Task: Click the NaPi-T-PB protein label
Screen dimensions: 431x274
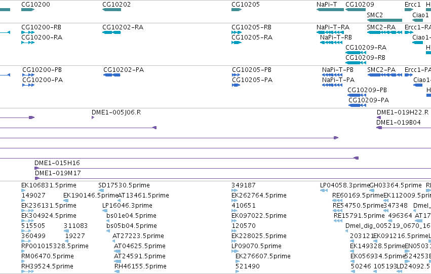Action: coord(337,70)
